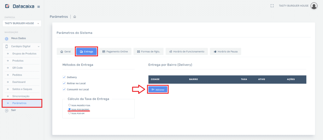Select the Taxa Padrão Fixa radio option
Image resolution: width=323 pixels, height=140 pixels.
tap(69, 105)
